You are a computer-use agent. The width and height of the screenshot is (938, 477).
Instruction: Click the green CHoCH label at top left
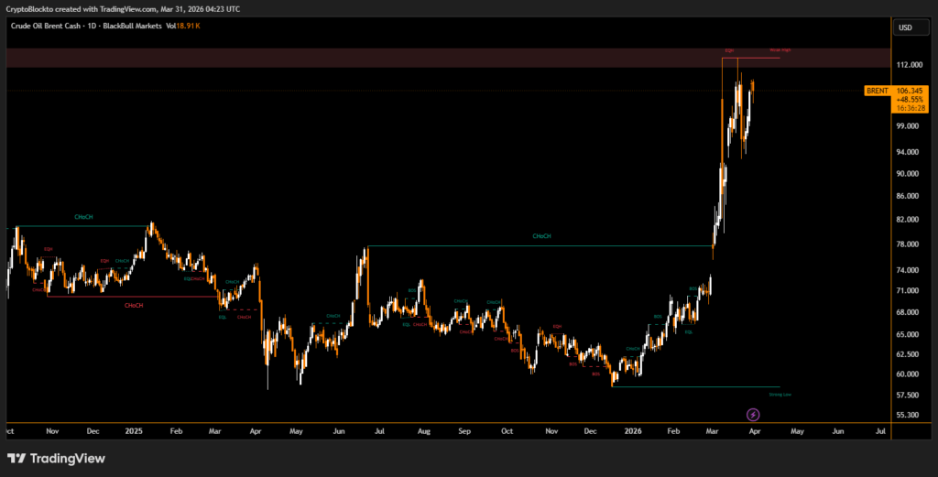(83, 217)
